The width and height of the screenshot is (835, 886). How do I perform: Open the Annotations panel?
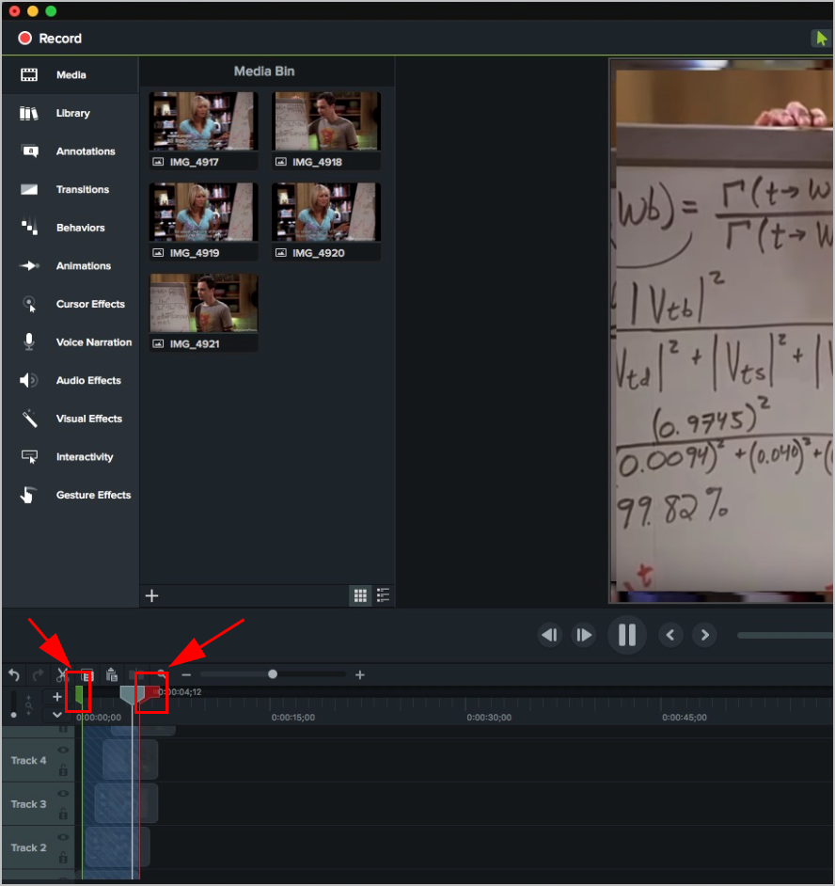point(71,151)
